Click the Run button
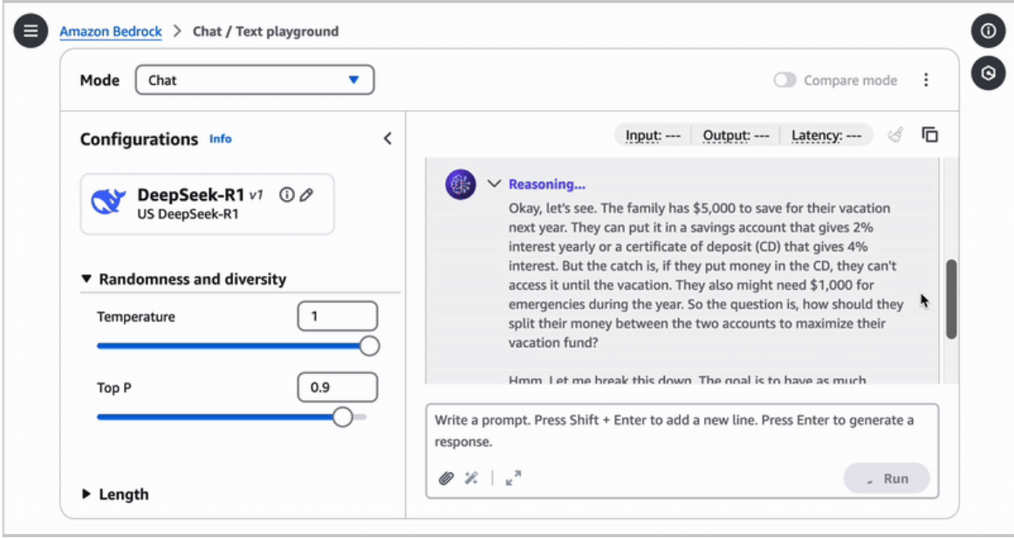The width and height of the screenshot is (1014, 538). (x=887, y=479)
